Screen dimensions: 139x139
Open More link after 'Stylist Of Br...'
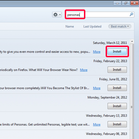click(x=97, y=88)
